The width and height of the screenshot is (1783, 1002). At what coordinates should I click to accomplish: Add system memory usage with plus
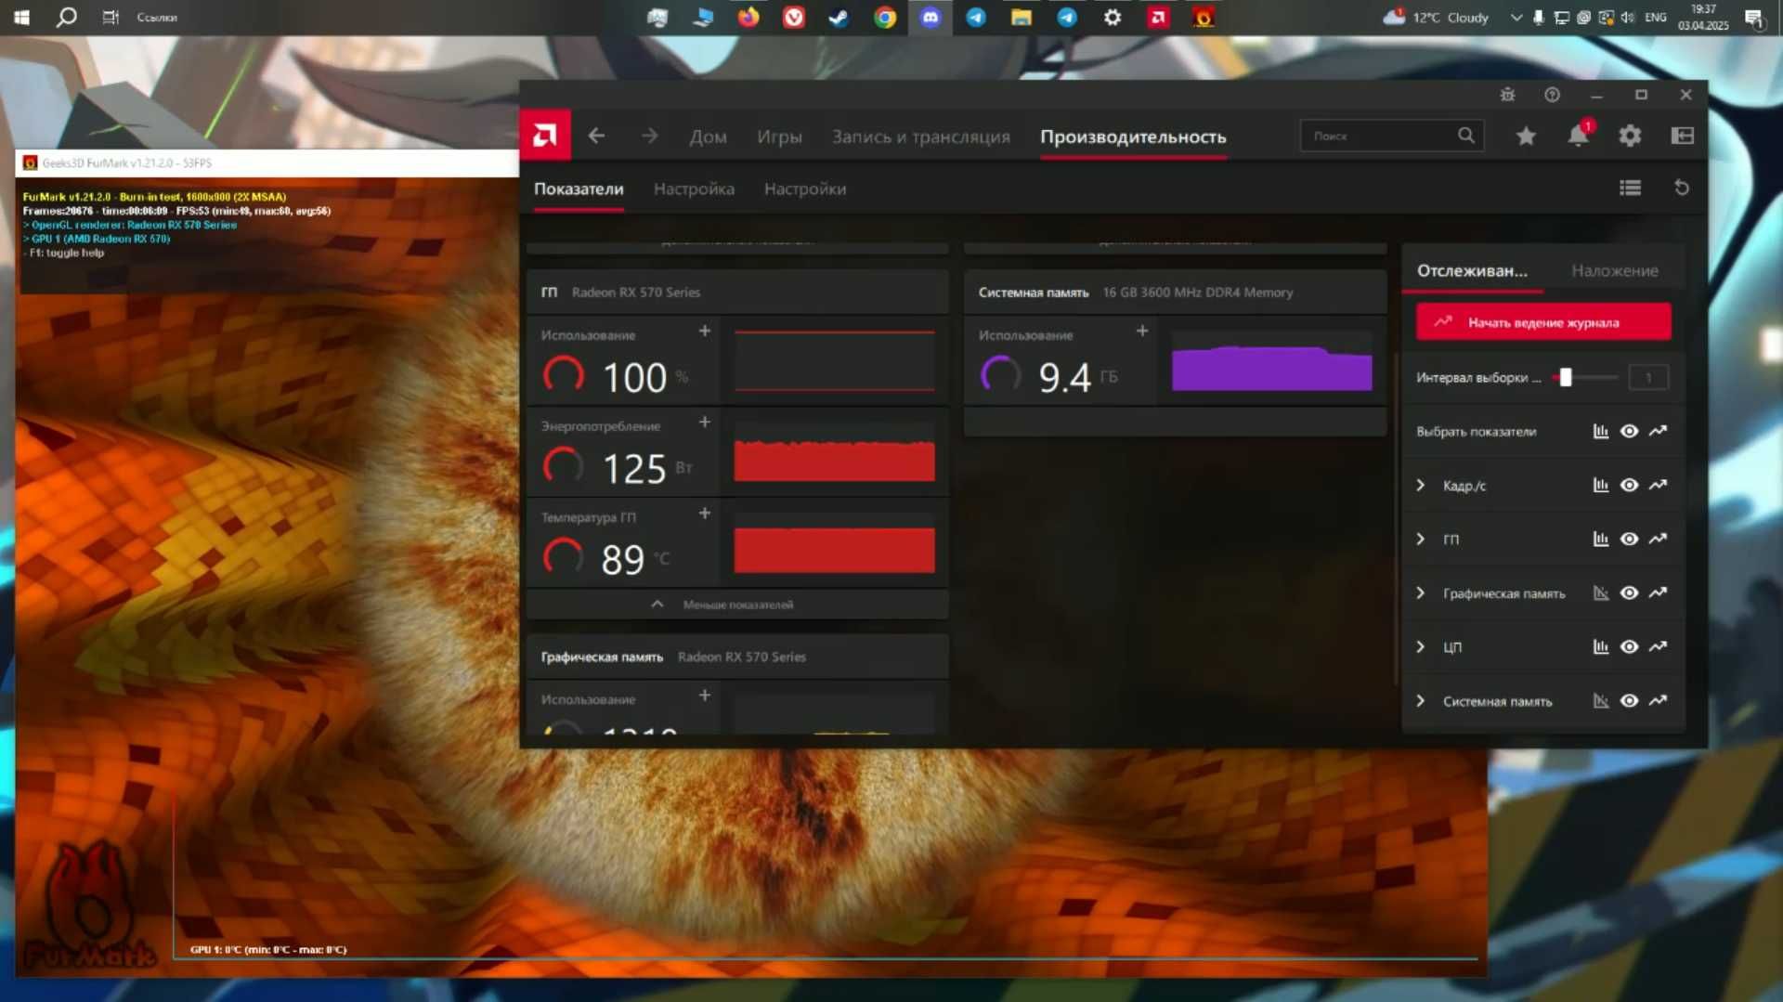[x=1142, y=332]
